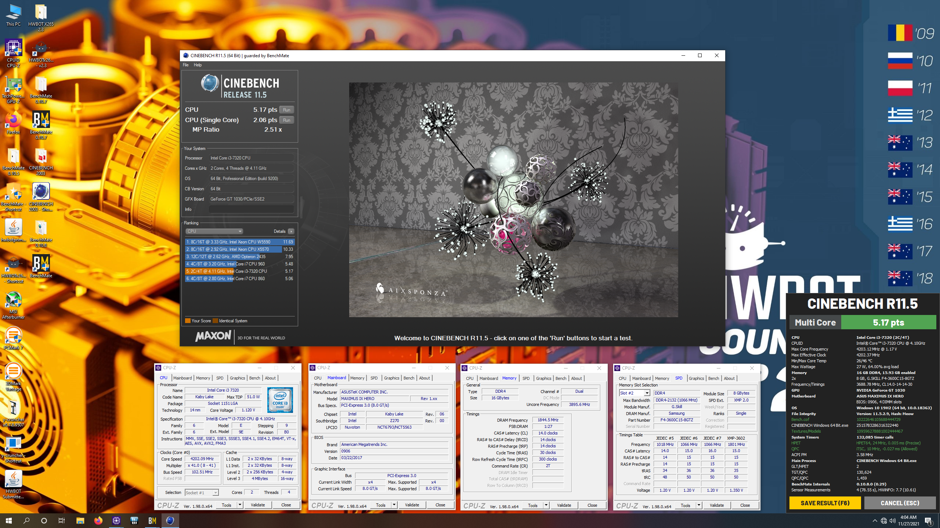This screenshot has height=528, width=940.
Task: Open HWBOT X265 2.3 desktop icon
Action: (x=41, y=17)
